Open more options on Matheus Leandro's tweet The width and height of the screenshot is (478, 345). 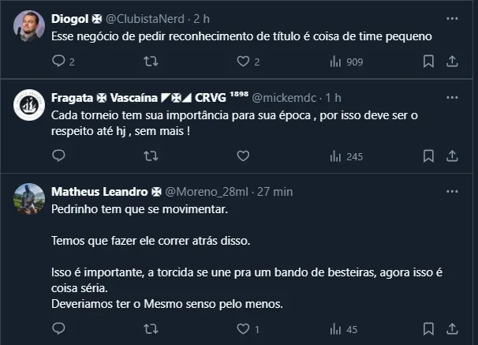point(452,192)
